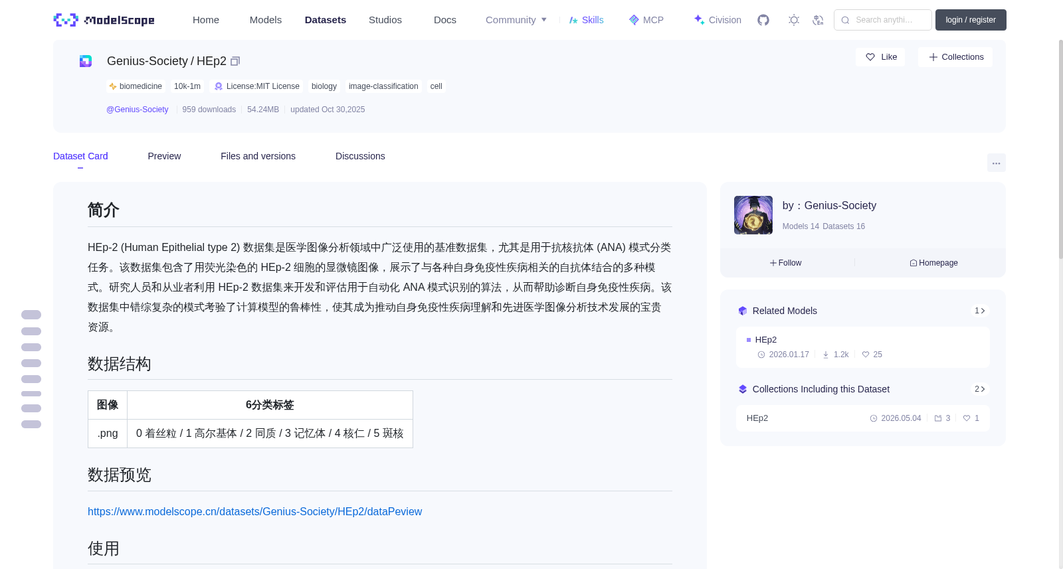
Task: Open the Community dropdown menu
Action: (516, 20)
